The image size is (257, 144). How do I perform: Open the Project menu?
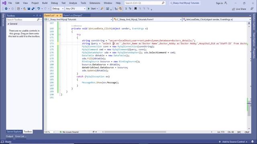[35, 3]
